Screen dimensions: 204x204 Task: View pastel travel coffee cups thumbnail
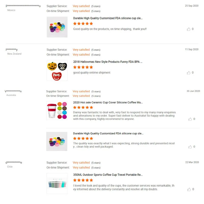[x=57, y=184]
